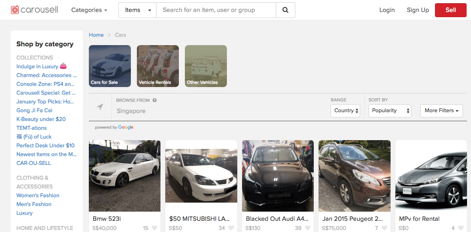Image resolution: width=471 pixels, height=232 pixels.
Task: Click the S$130 price text
Action: pyautogui.click(x=253, y=228)
